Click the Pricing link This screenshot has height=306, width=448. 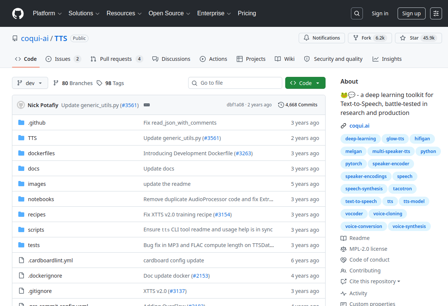click(x=247, y=13)
